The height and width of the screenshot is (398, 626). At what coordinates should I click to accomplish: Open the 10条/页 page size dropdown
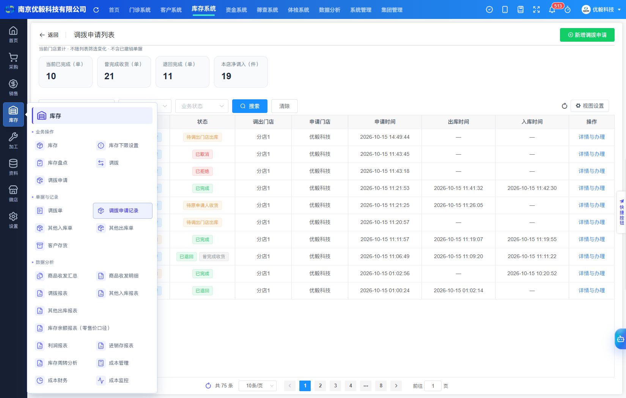tap(258, 386)
